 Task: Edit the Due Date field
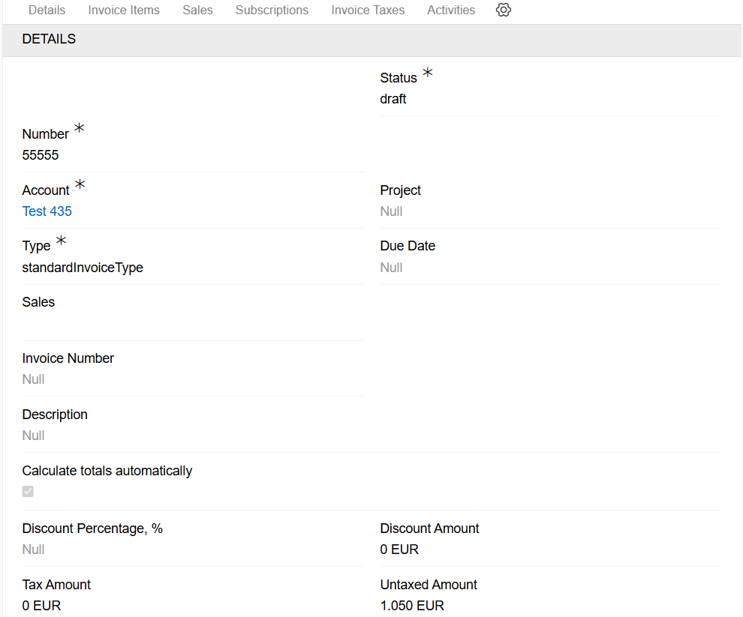click(391, 267)
